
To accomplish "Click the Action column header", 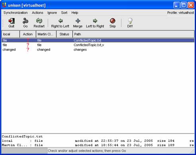I will [x=28, y=34].
